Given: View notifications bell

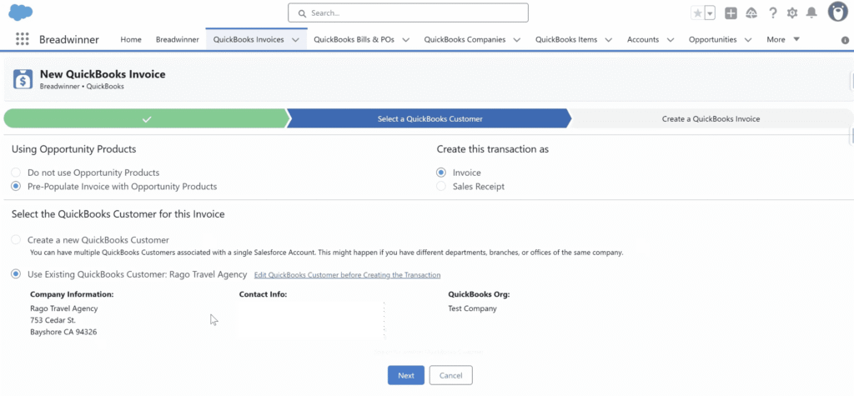Looking at the screenshot, I should (x=811, y=13).
